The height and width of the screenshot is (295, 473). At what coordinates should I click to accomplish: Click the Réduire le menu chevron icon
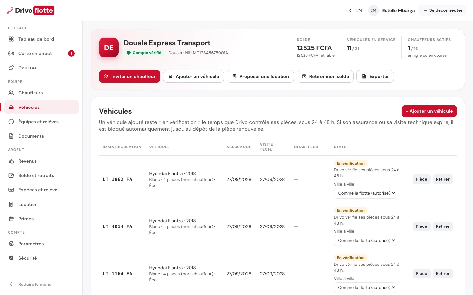click(11, 284)
